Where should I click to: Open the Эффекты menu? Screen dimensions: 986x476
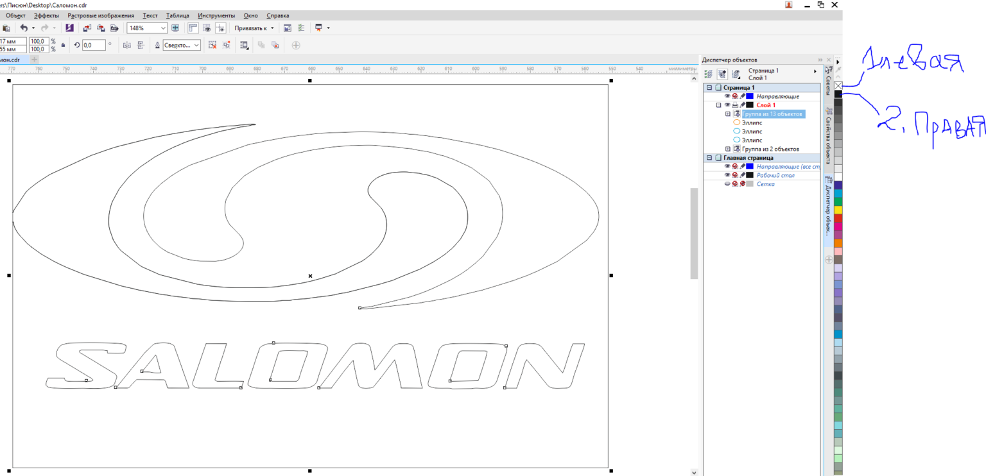46,15
